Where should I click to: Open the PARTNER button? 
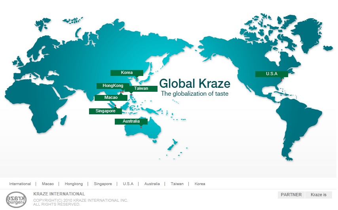(291, 195)
